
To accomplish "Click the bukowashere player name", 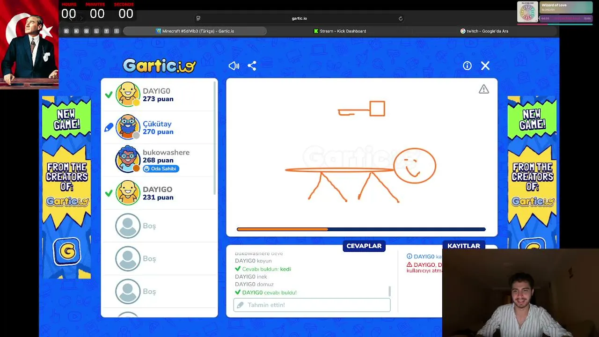I will pos(166,152).
